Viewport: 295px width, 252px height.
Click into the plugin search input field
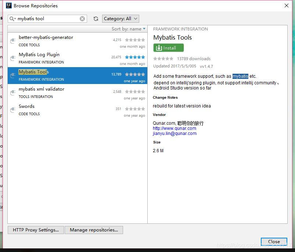pos(48,19)
